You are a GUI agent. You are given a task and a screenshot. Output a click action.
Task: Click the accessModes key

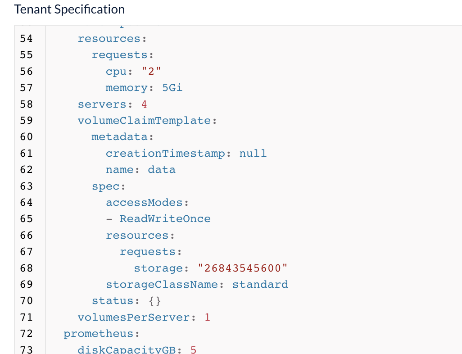pyautogui.click(x=144, y=202)
